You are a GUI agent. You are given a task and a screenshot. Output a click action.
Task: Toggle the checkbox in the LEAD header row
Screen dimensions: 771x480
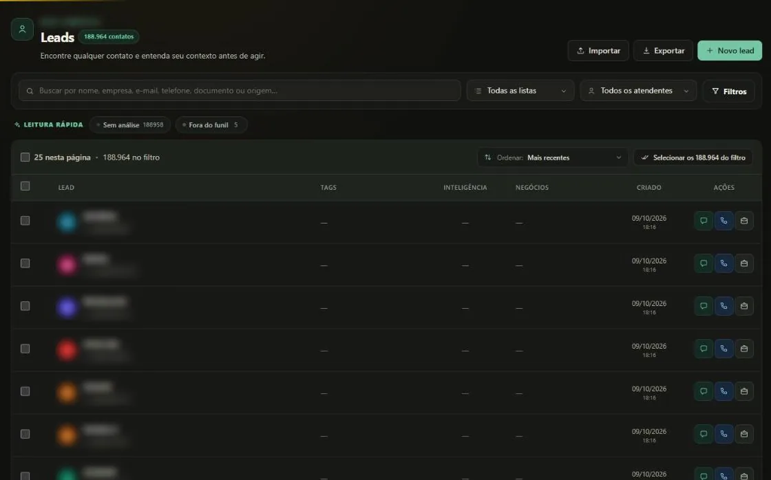click(25, 186)
